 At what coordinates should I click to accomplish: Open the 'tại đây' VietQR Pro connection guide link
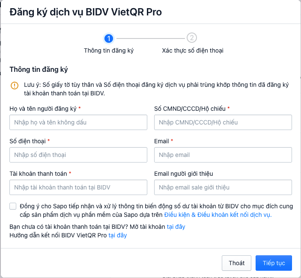pos(117,235)
